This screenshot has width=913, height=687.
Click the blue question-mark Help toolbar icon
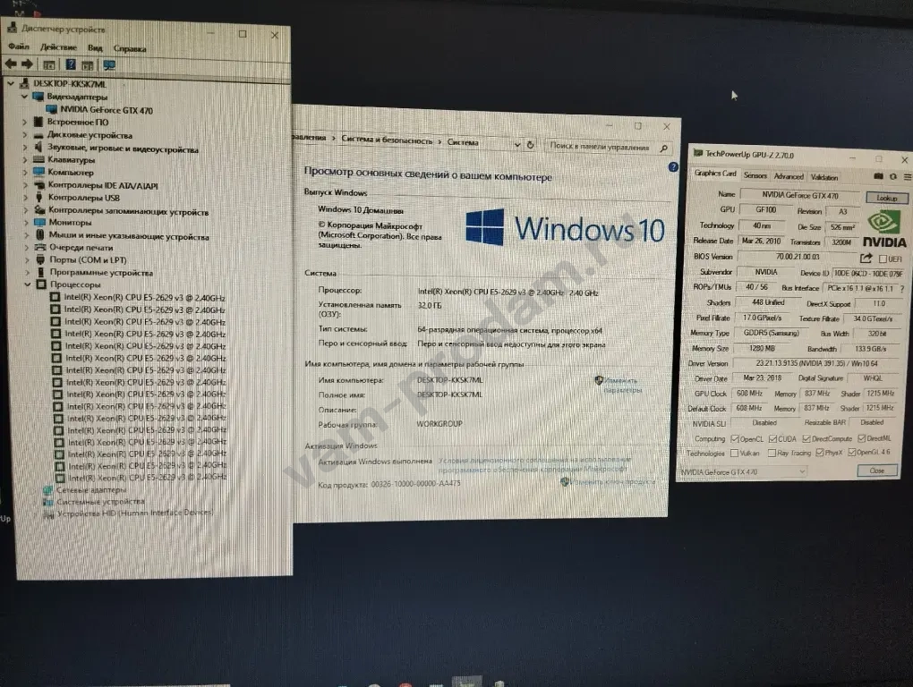tap(71, 64)
